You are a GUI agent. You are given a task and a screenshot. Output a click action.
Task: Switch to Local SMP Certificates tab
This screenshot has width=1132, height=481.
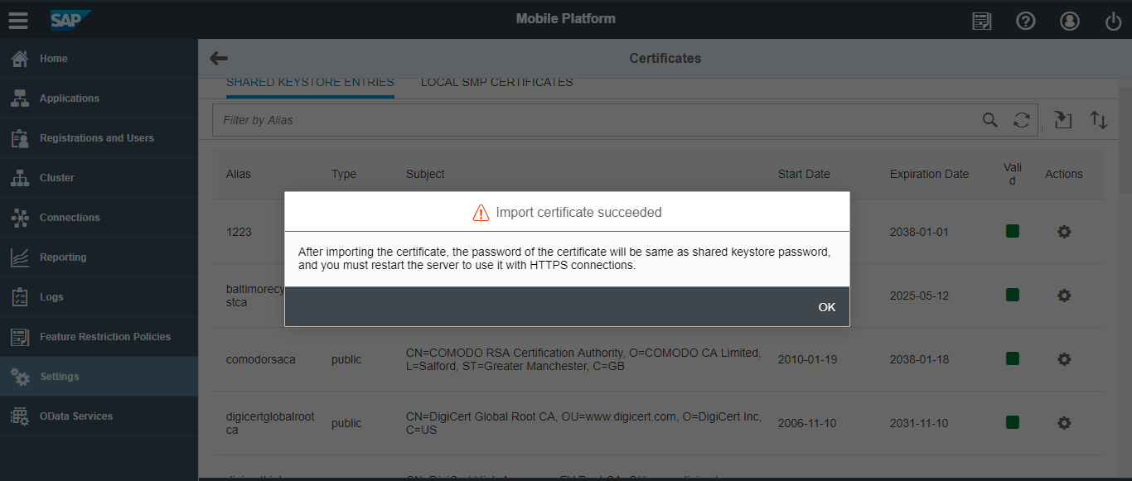(496, 83)
